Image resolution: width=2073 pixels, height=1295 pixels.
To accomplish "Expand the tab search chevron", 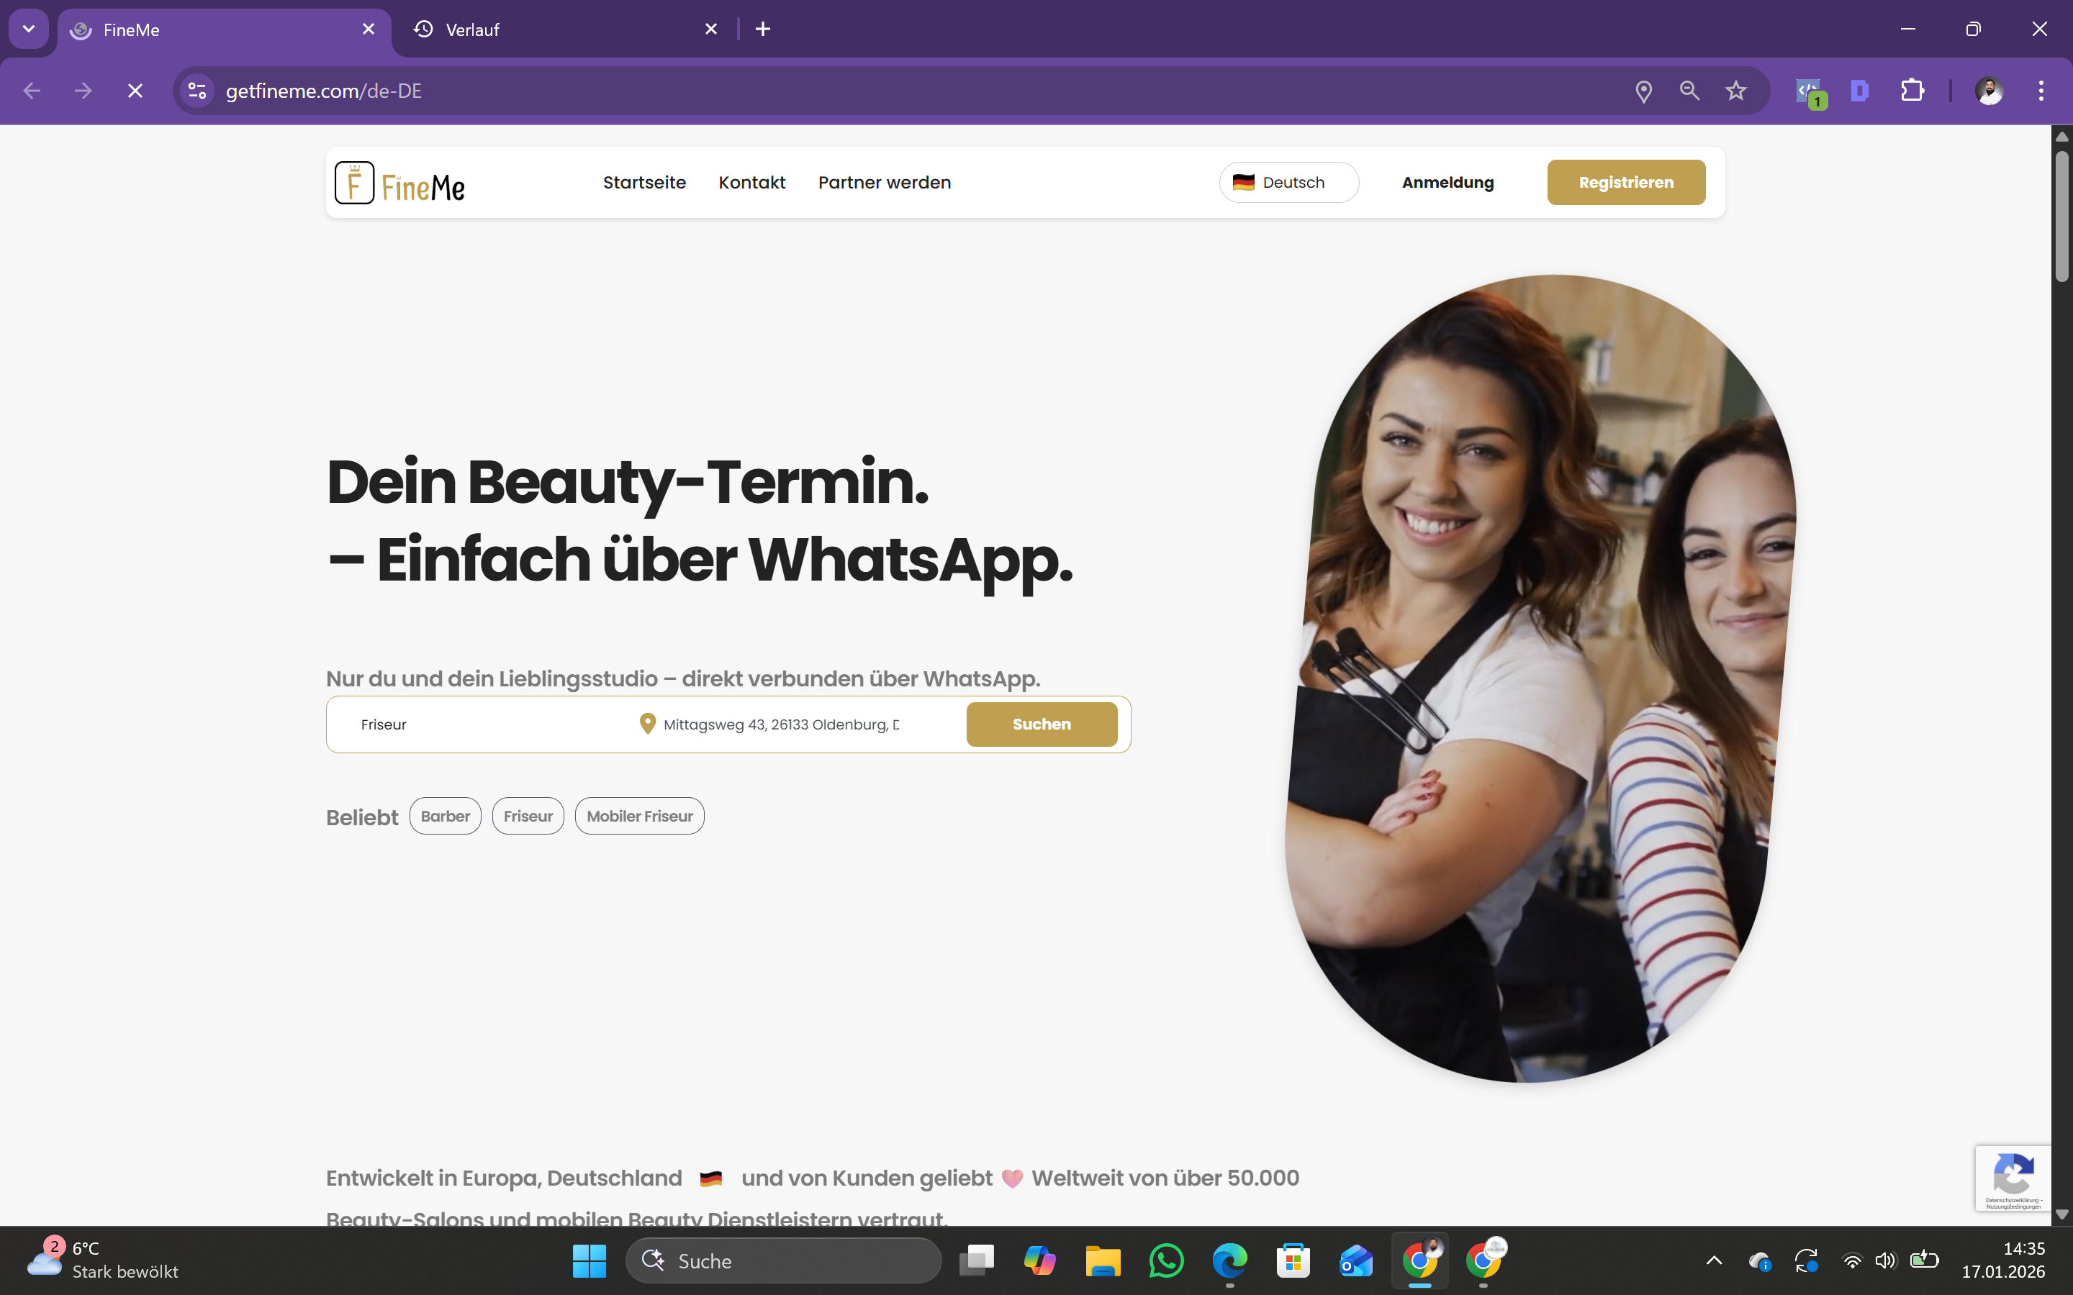I will point(28,29).
